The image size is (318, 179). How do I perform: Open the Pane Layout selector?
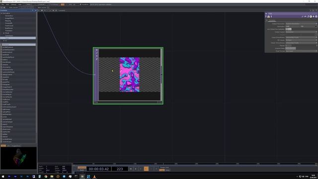13,7
